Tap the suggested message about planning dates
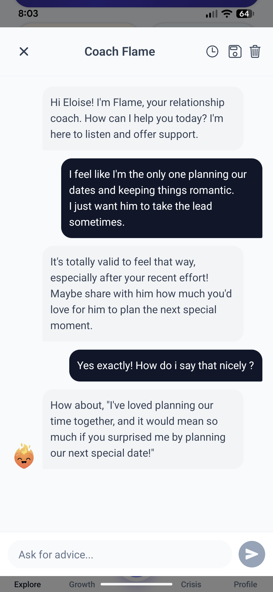The width and height of the screenshot is (273, 592). [x=143, y=429]
